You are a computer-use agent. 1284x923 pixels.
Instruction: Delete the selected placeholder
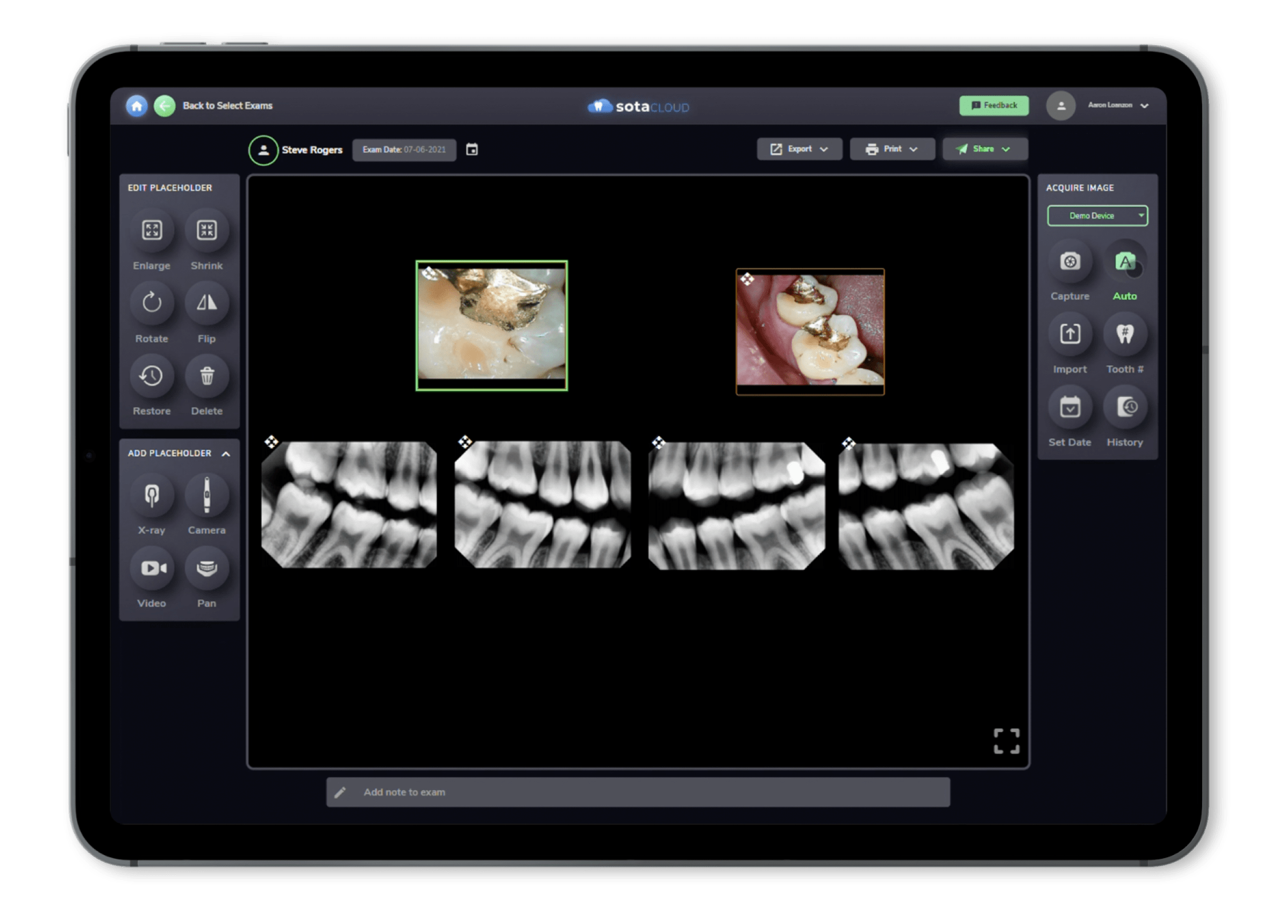click(206, 375)
